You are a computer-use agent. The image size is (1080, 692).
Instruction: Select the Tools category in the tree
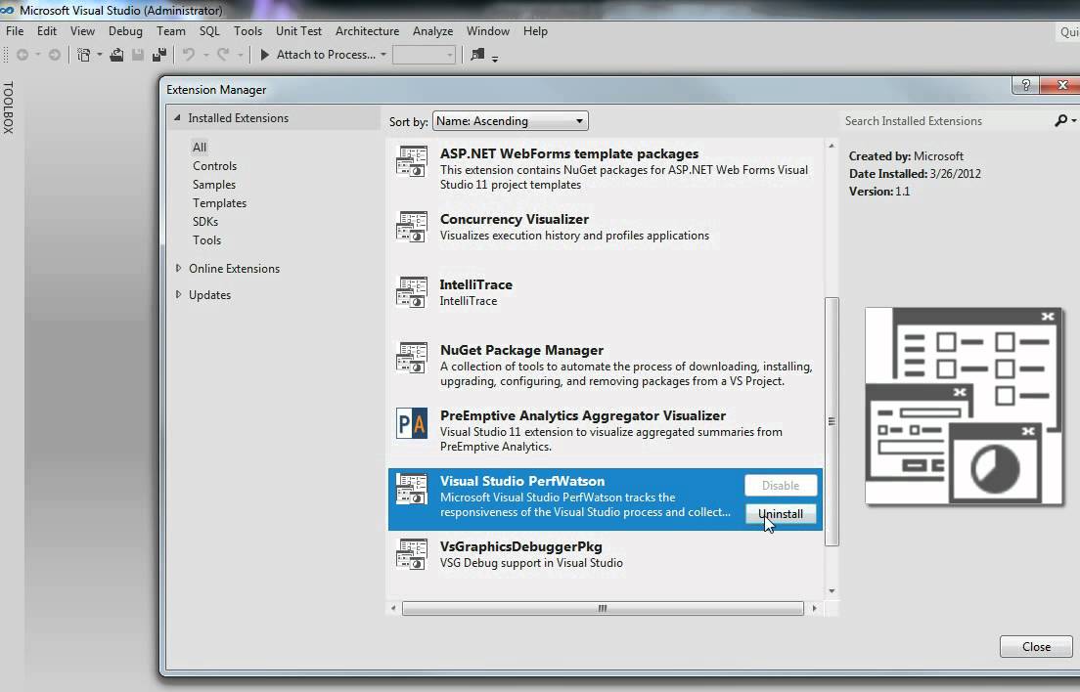coord(206,240)
